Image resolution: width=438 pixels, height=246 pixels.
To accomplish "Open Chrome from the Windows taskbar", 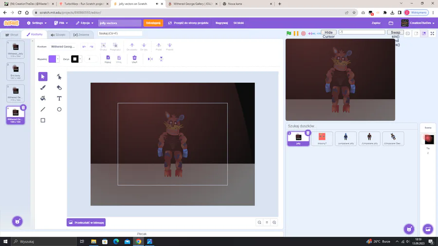I will tap(138, 241).
